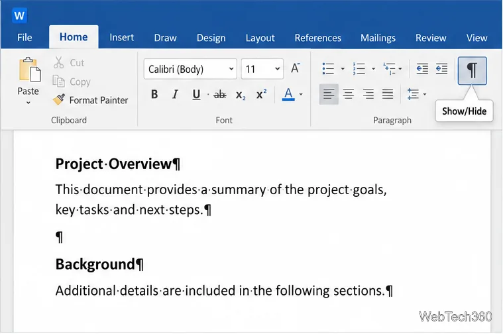The width and height of the screenshot is (503, 334).
Task: Expand the Line Spacing dropdown arrow
Action: 425,94
